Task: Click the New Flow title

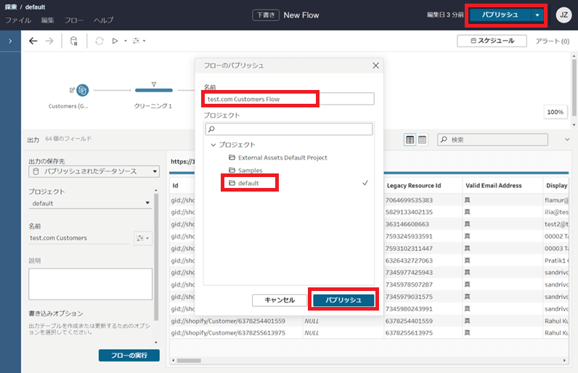Action: pos(301,15)
